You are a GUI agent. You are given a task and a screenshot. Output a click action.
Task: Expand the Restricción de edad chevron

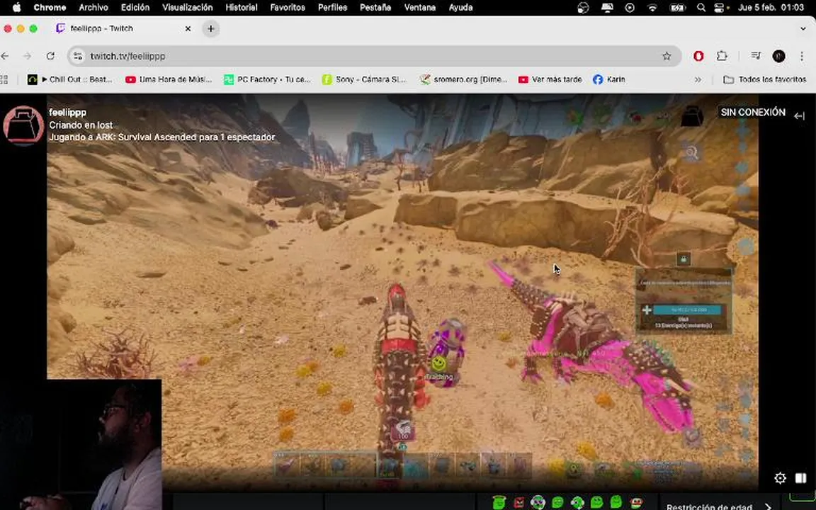click(769, 506)
